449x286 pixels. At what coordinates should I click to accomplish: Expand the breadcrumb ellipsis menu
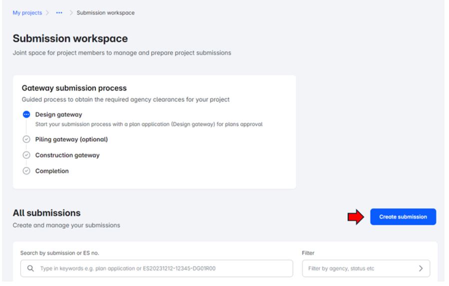click(x=59, y=13)
